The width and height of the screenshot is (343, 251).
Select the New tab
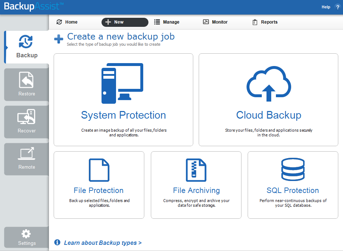click(x=125, y=22)
